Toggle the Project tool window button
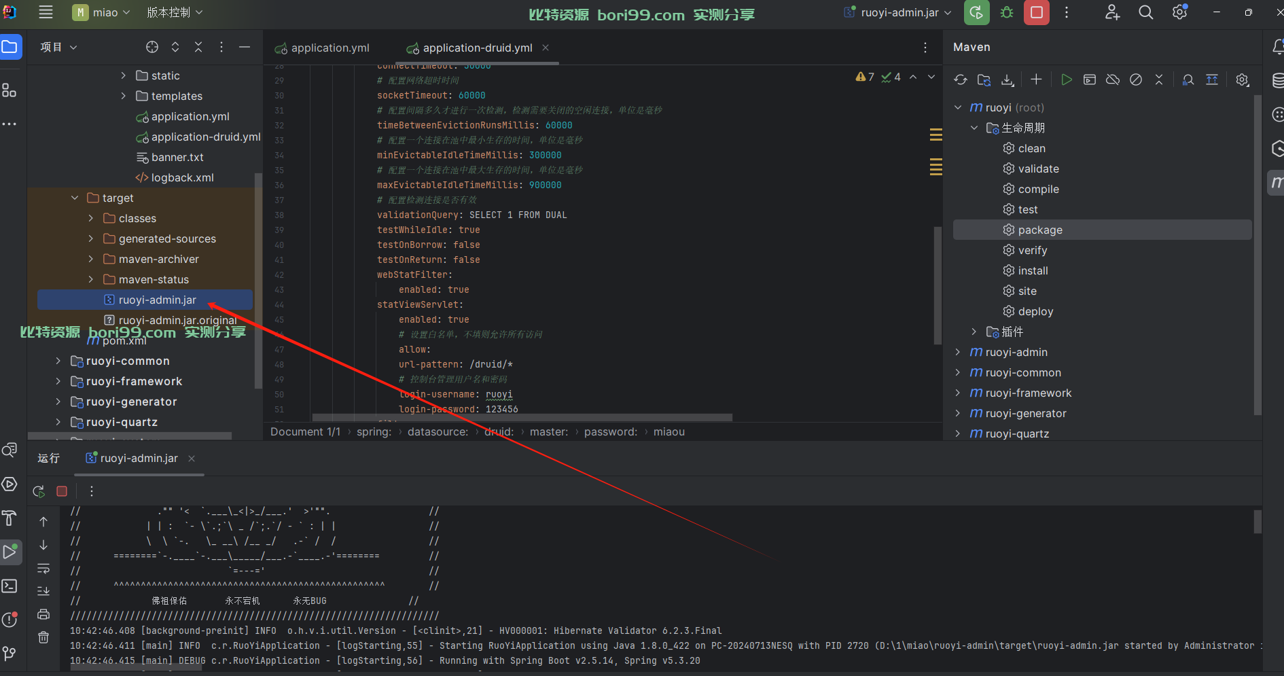The image size is (1284, 676). [10, 47]
